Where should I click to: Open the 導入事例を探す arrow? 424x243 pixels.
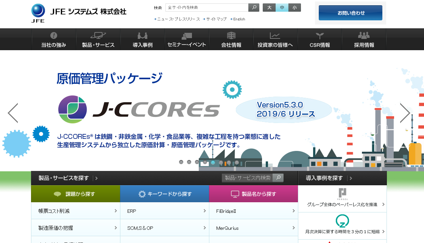[x=351, y=178]
